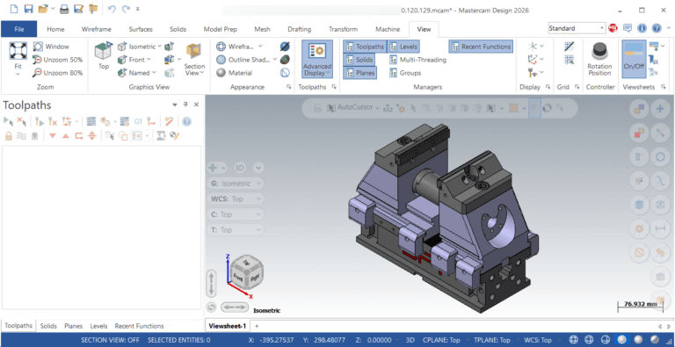This screenshot has height=347, width=675.
Task: Toggle the 3D mode button in graphics window
Action: click(240, 168)
